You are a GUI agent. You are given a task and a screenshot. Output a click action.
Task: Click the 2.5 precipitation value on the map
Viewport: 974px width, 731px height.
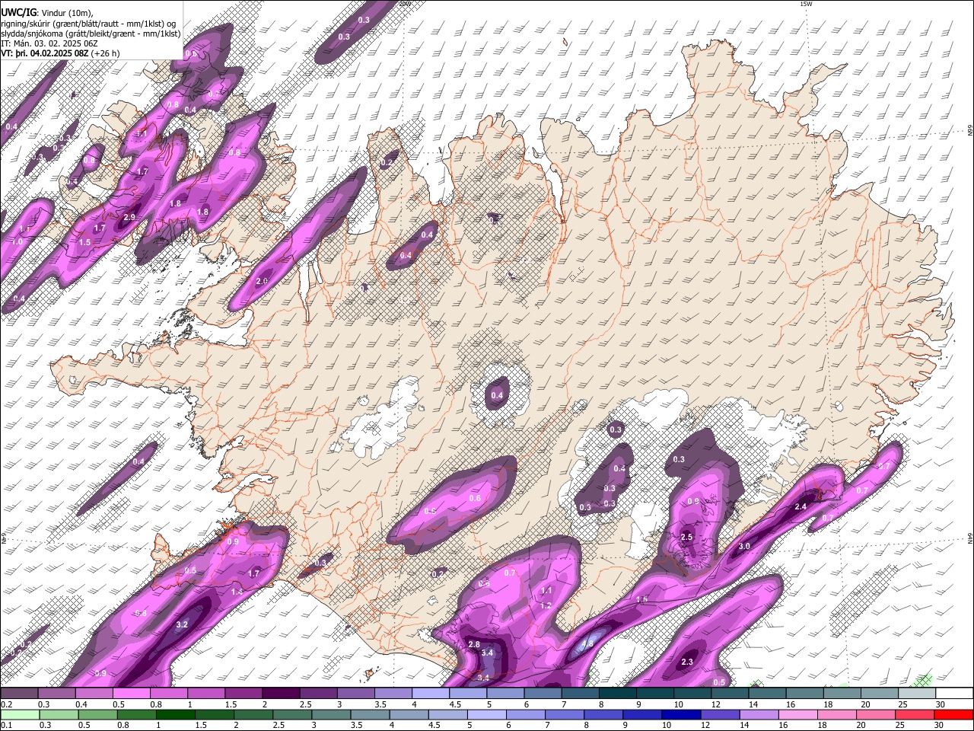[x=686, y=537]
